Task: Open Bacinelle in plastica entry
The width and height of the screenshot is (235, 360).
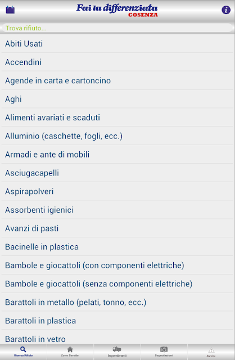Action: click(117, 247)
